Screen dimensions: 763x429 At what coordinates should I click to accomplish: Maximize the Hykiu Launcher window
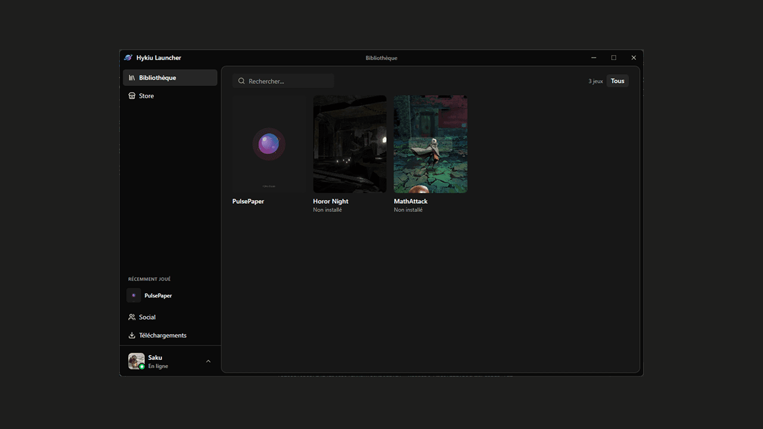tap(613, 58)
